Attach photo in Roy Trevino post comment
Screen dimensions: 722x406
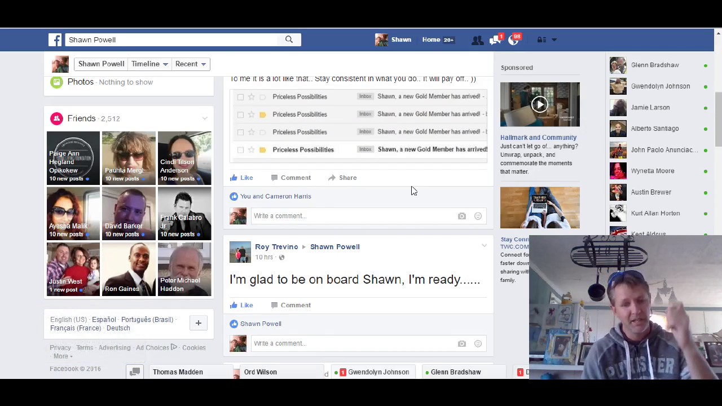tap(461, 343)
